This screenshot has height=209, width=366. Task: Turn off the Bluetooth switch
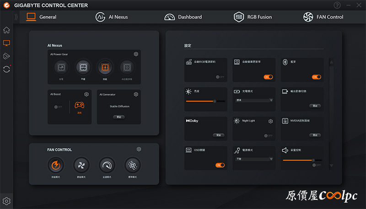pos(316,77)
